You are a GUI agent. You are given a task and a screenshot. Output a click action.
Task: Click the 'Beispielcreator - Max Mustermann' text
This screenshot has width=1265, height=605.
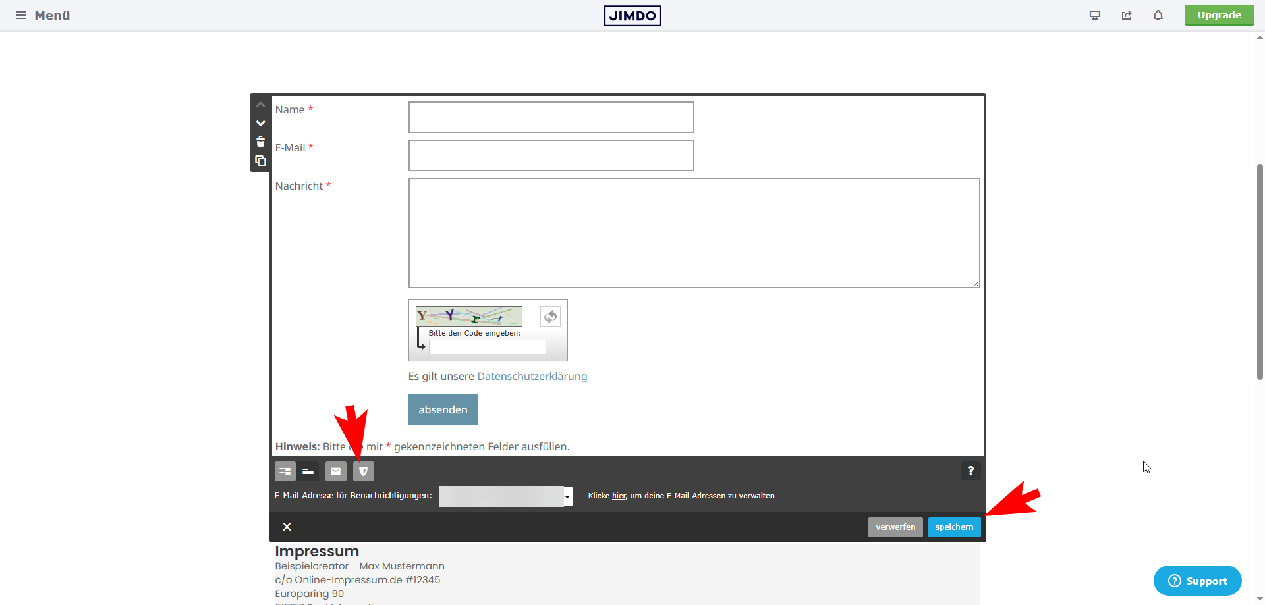[x=360, y=566]
